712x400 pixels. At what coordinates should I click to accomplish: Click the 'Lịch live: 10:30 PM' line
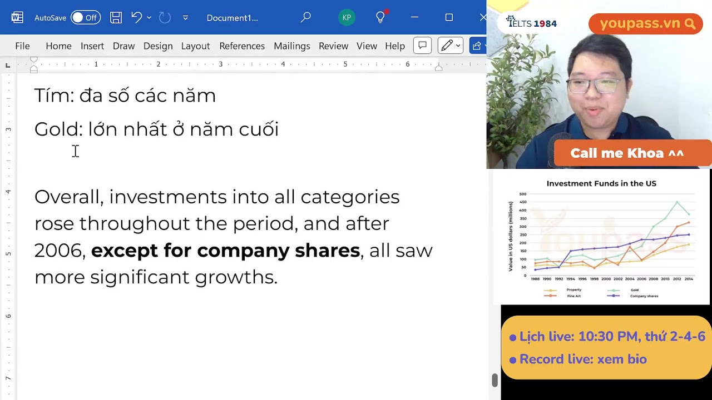pos(607,337)
